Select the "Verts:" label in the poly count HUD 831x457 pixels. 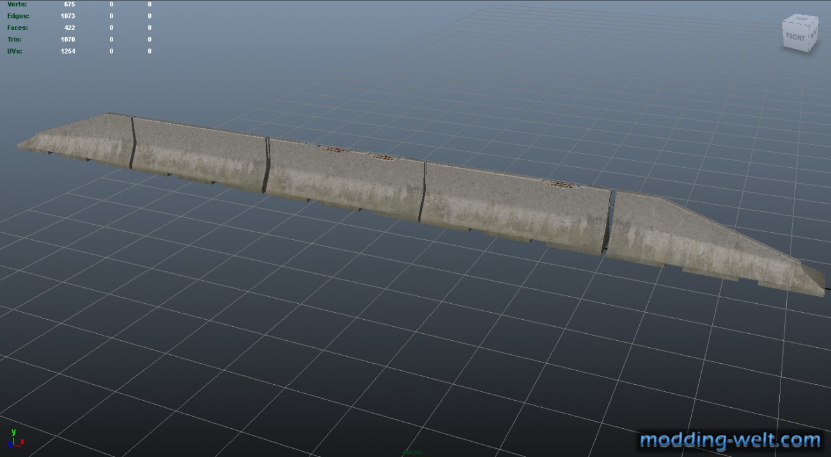(17, 4)
